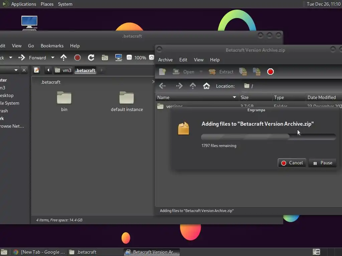Click .betacraft path bar button
The image size is (342, 256).
coord(85,70)
